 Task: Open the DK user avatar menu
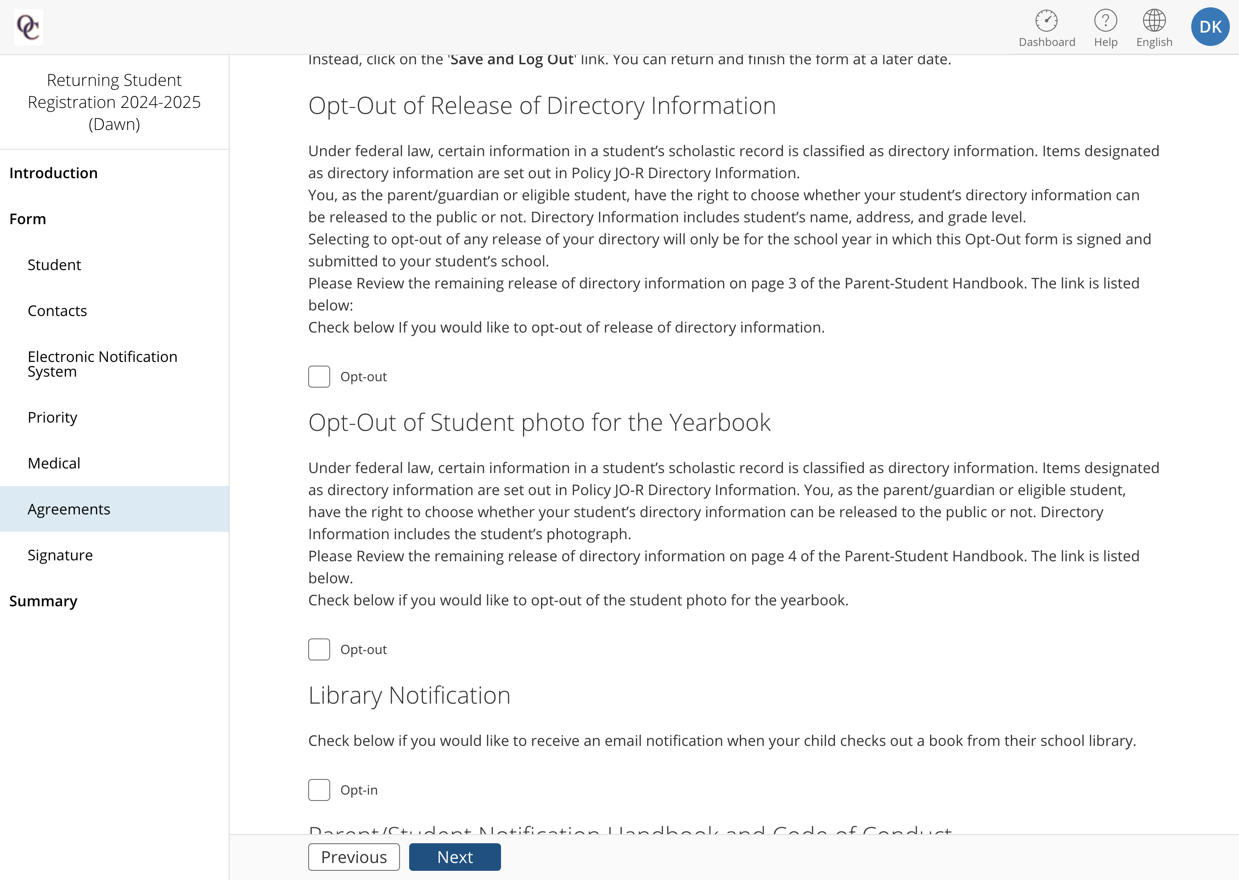[1210, 27]
